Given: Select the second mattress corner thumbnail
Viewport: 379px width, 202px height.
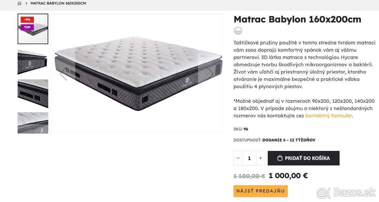Looking at the screenshot, I should pyautogui.click(x=33, y=62).
